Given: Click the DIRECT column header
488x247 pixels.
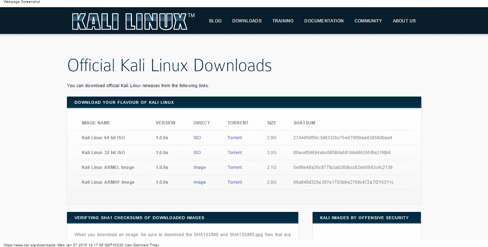Looking at the screenshot, I should [x=202, y=123].
